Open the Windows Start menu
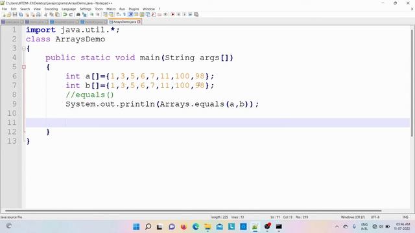Screen dimensions: 415x233 (x=136, y=227)
